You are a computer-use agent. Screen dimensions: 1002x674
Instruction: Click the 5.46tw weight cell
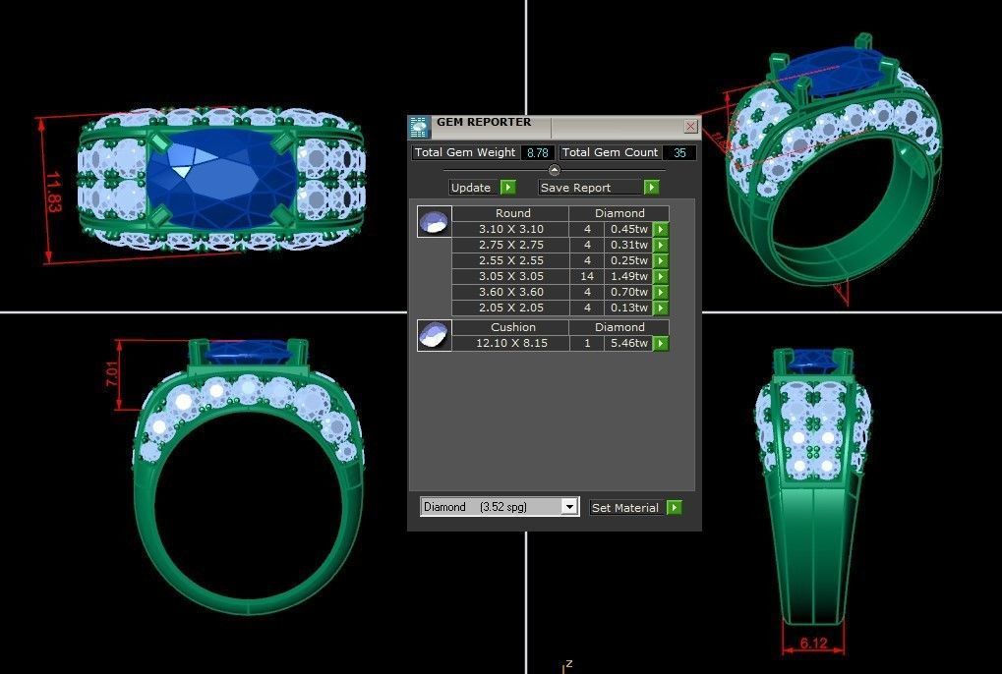click(x=628, y=343)
